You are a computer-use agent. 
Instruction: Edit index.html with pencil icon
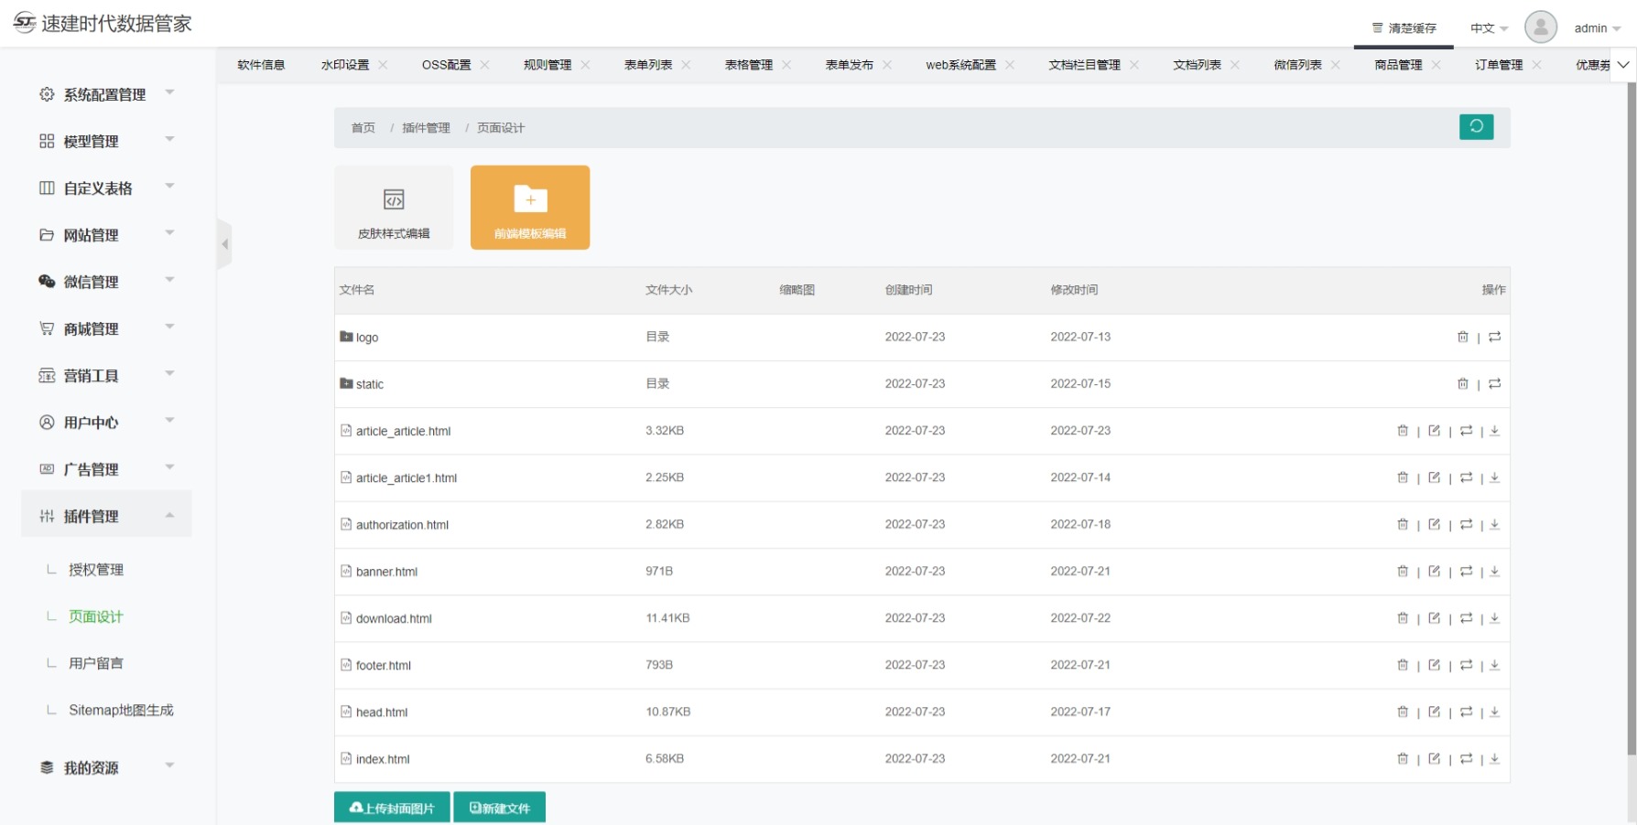(1434, 758)
